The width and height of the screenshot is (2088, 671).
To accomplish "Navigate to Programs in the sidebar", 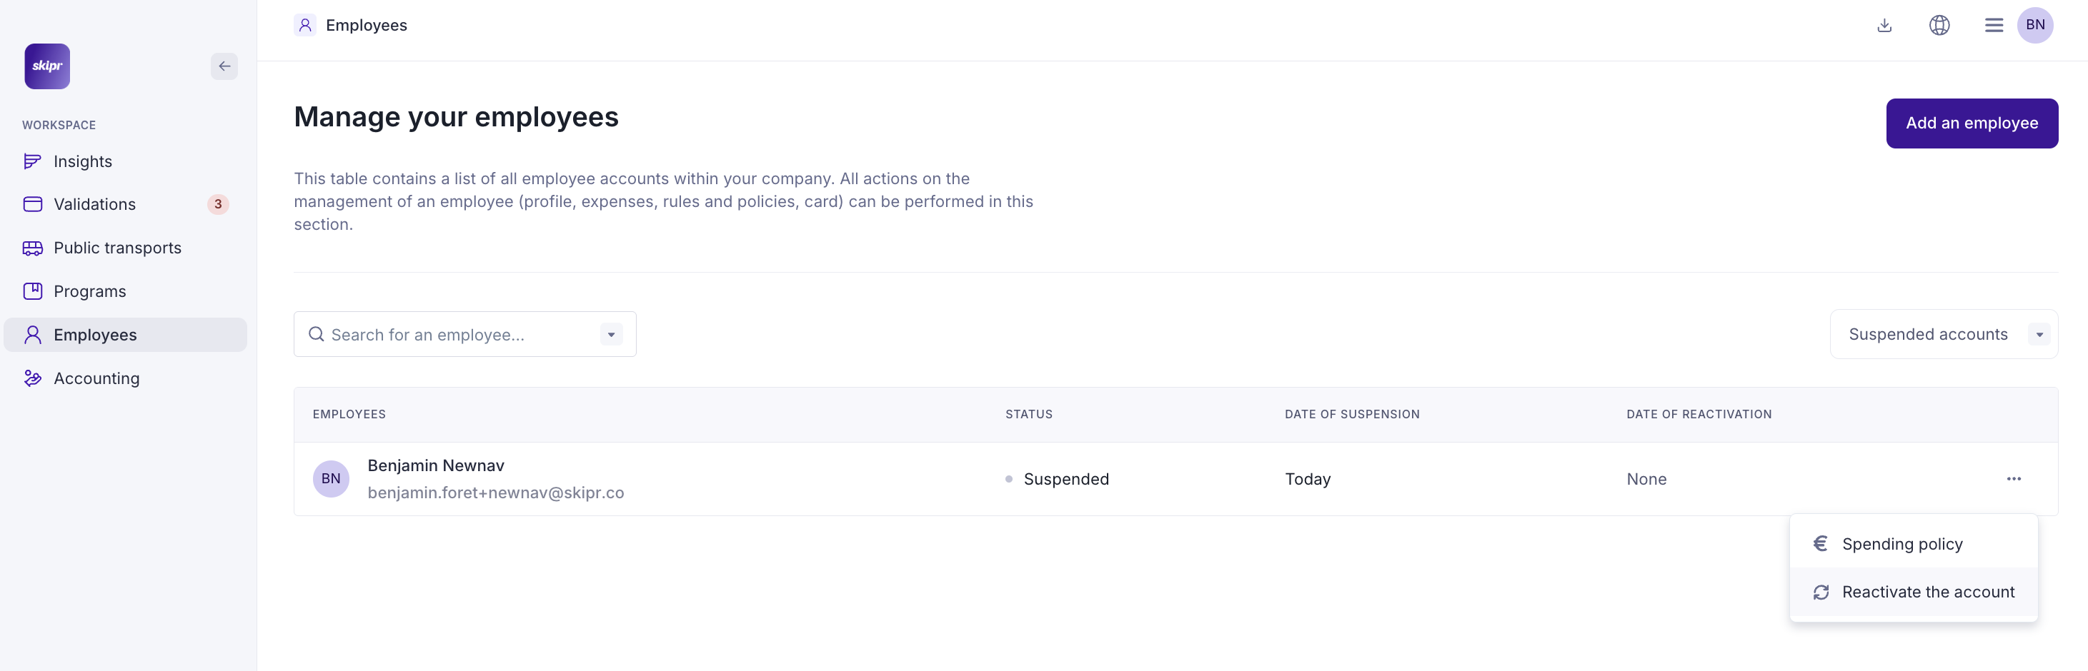I will click(x=89, y=291).
